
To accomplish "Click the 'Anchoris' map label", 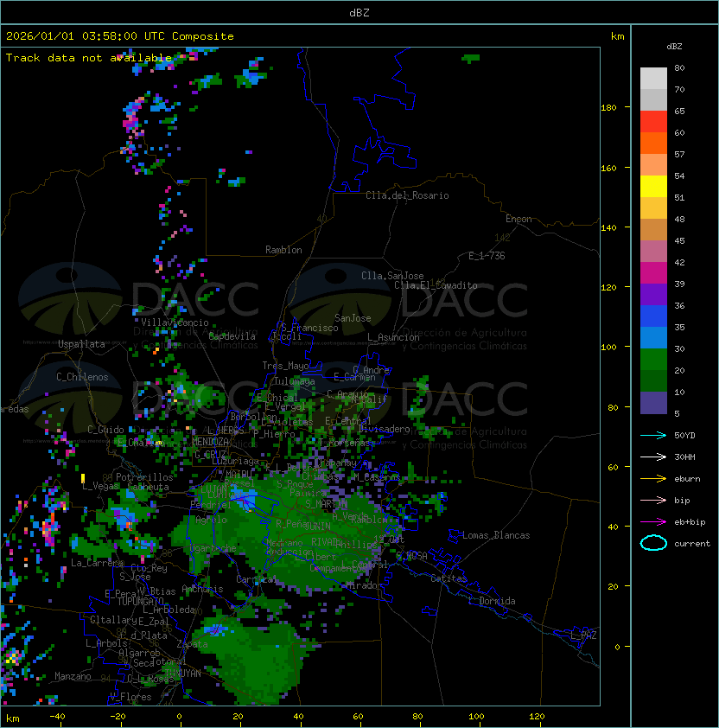I will tap(202, 589).
